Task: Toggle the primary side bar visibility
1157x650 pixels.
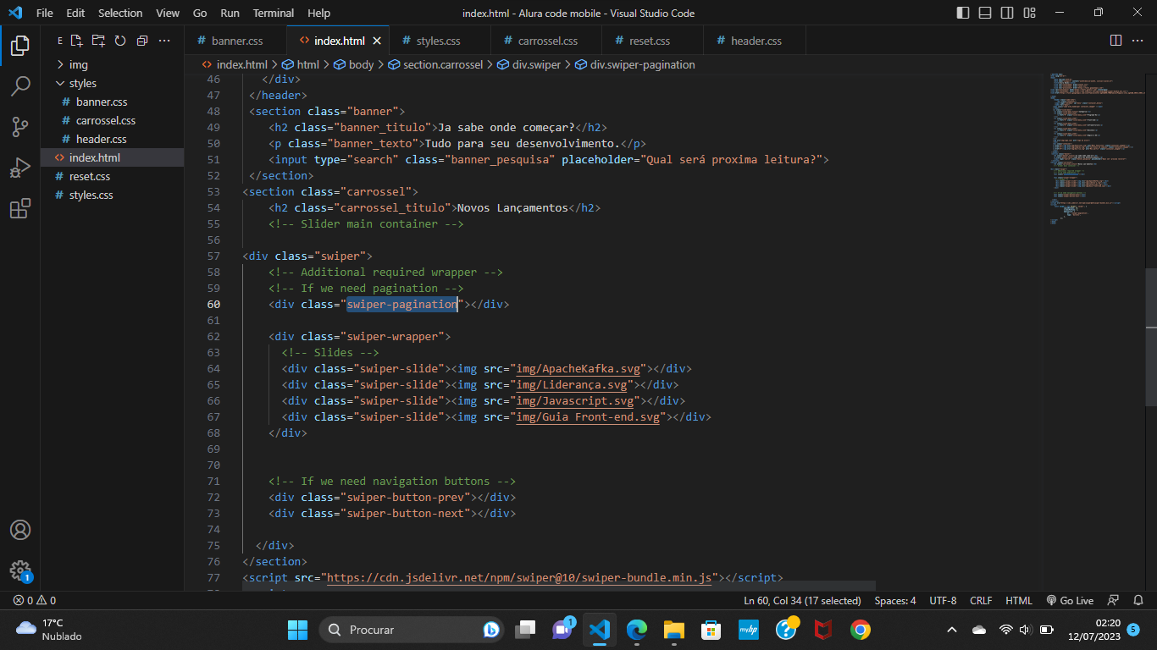Action: (x=963, y=13)
